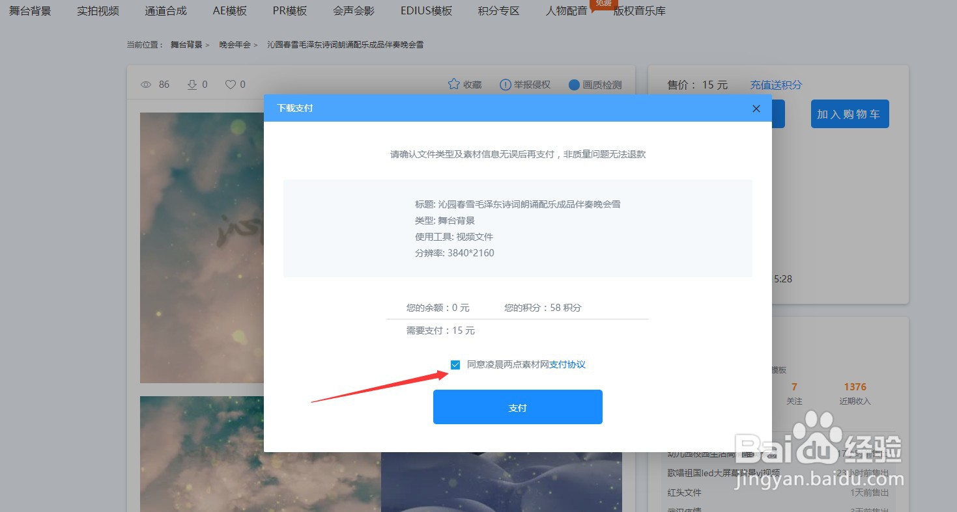Click the 下载支付 dialog title
The width and height of the screenshot is (957, 512).
tap(295, 108)
